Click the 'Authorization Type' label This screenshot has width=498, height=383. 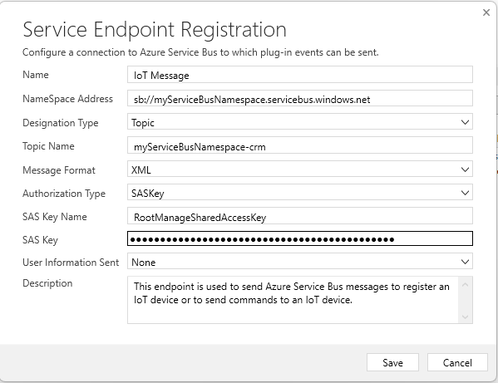click(64, 194)
